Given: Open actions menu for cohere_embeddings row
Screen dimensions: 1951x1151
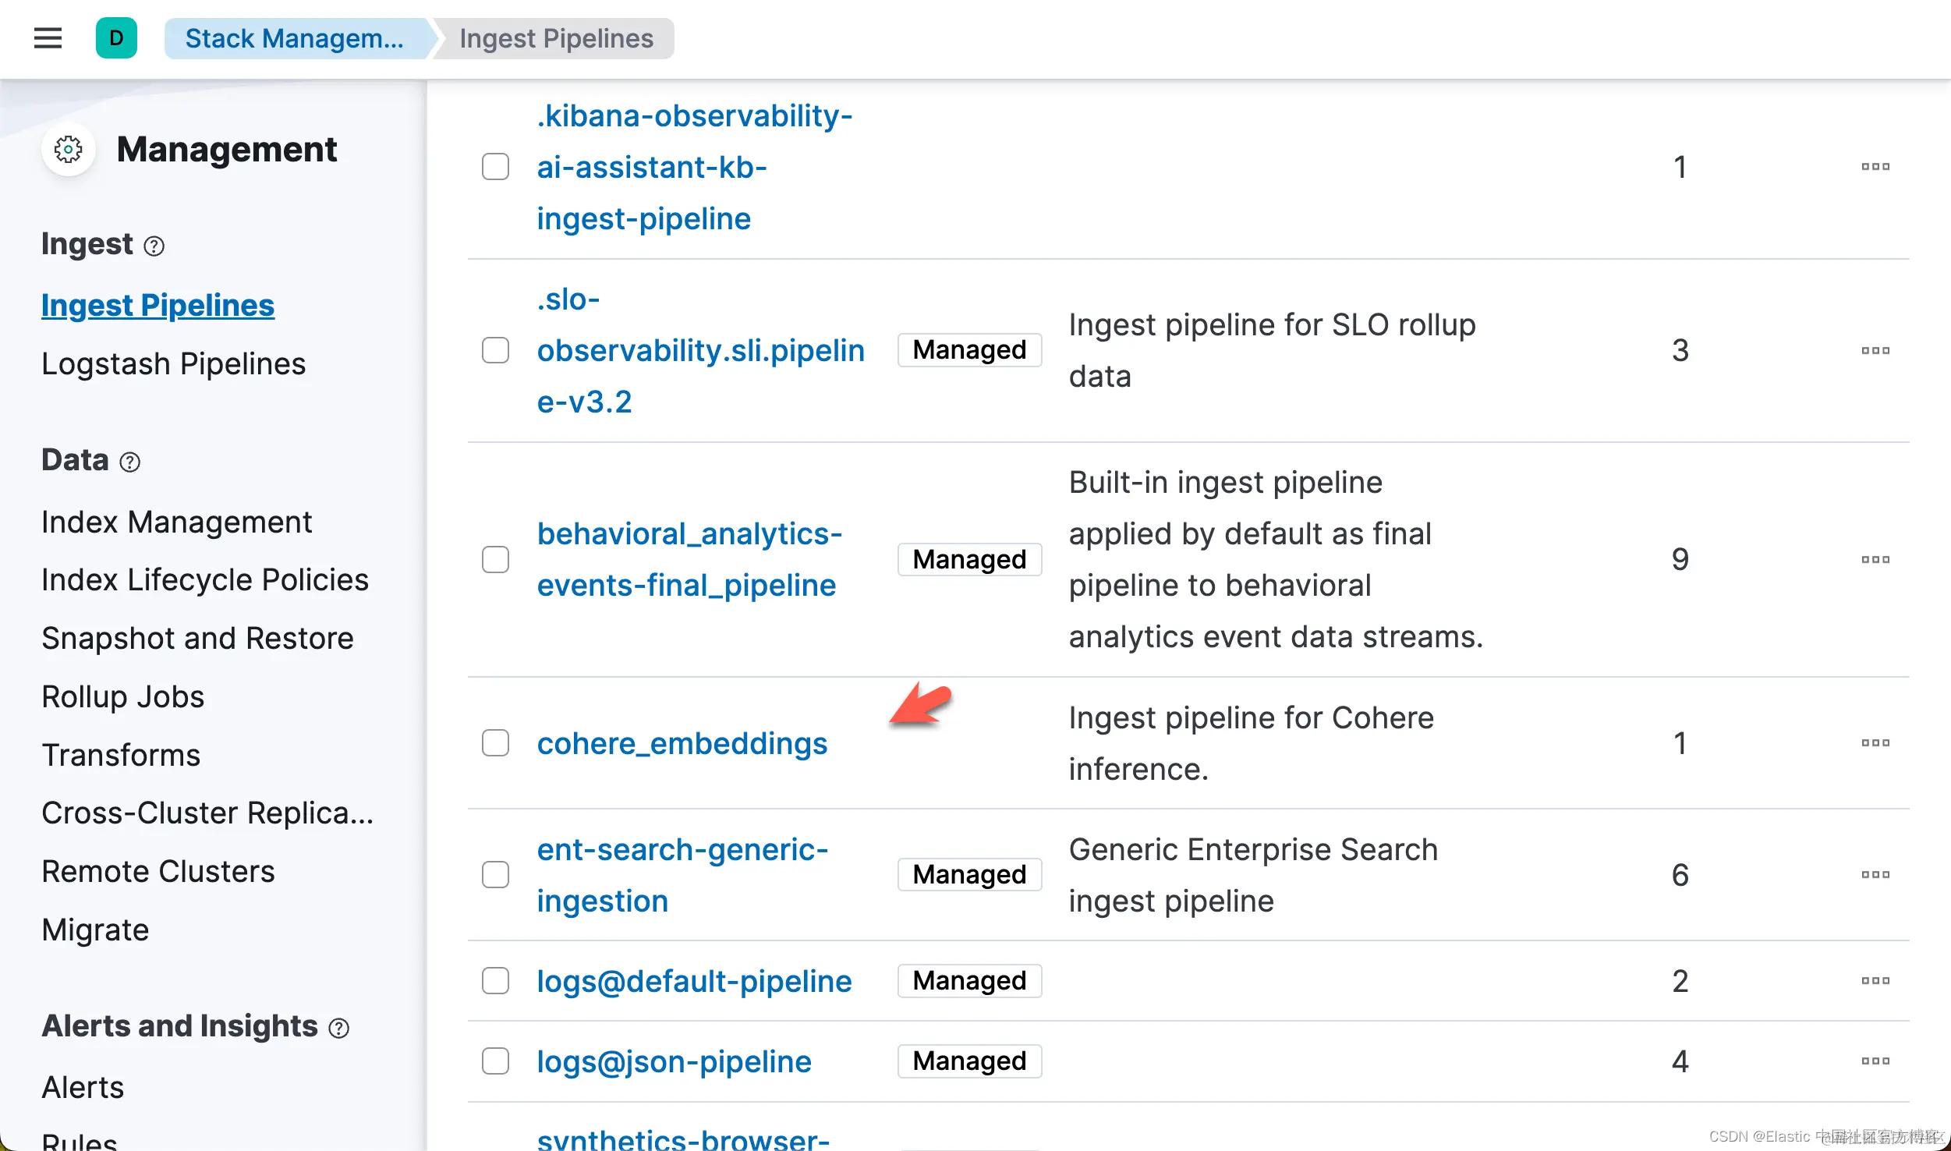Looking at the screenshot, I should (x=1875, y=743).
